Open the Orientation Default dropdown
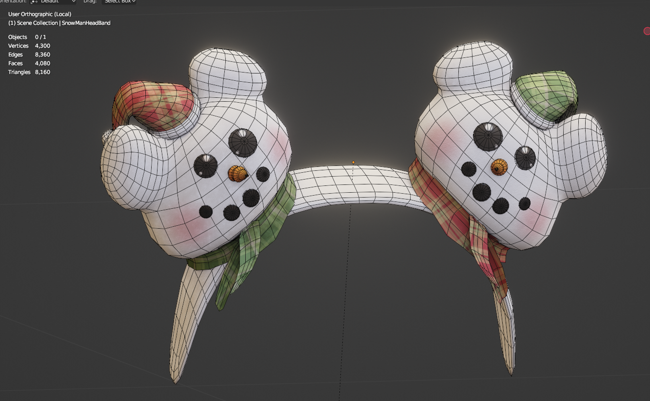The height and width of the screenshot is (401, 650). [53, 1]
